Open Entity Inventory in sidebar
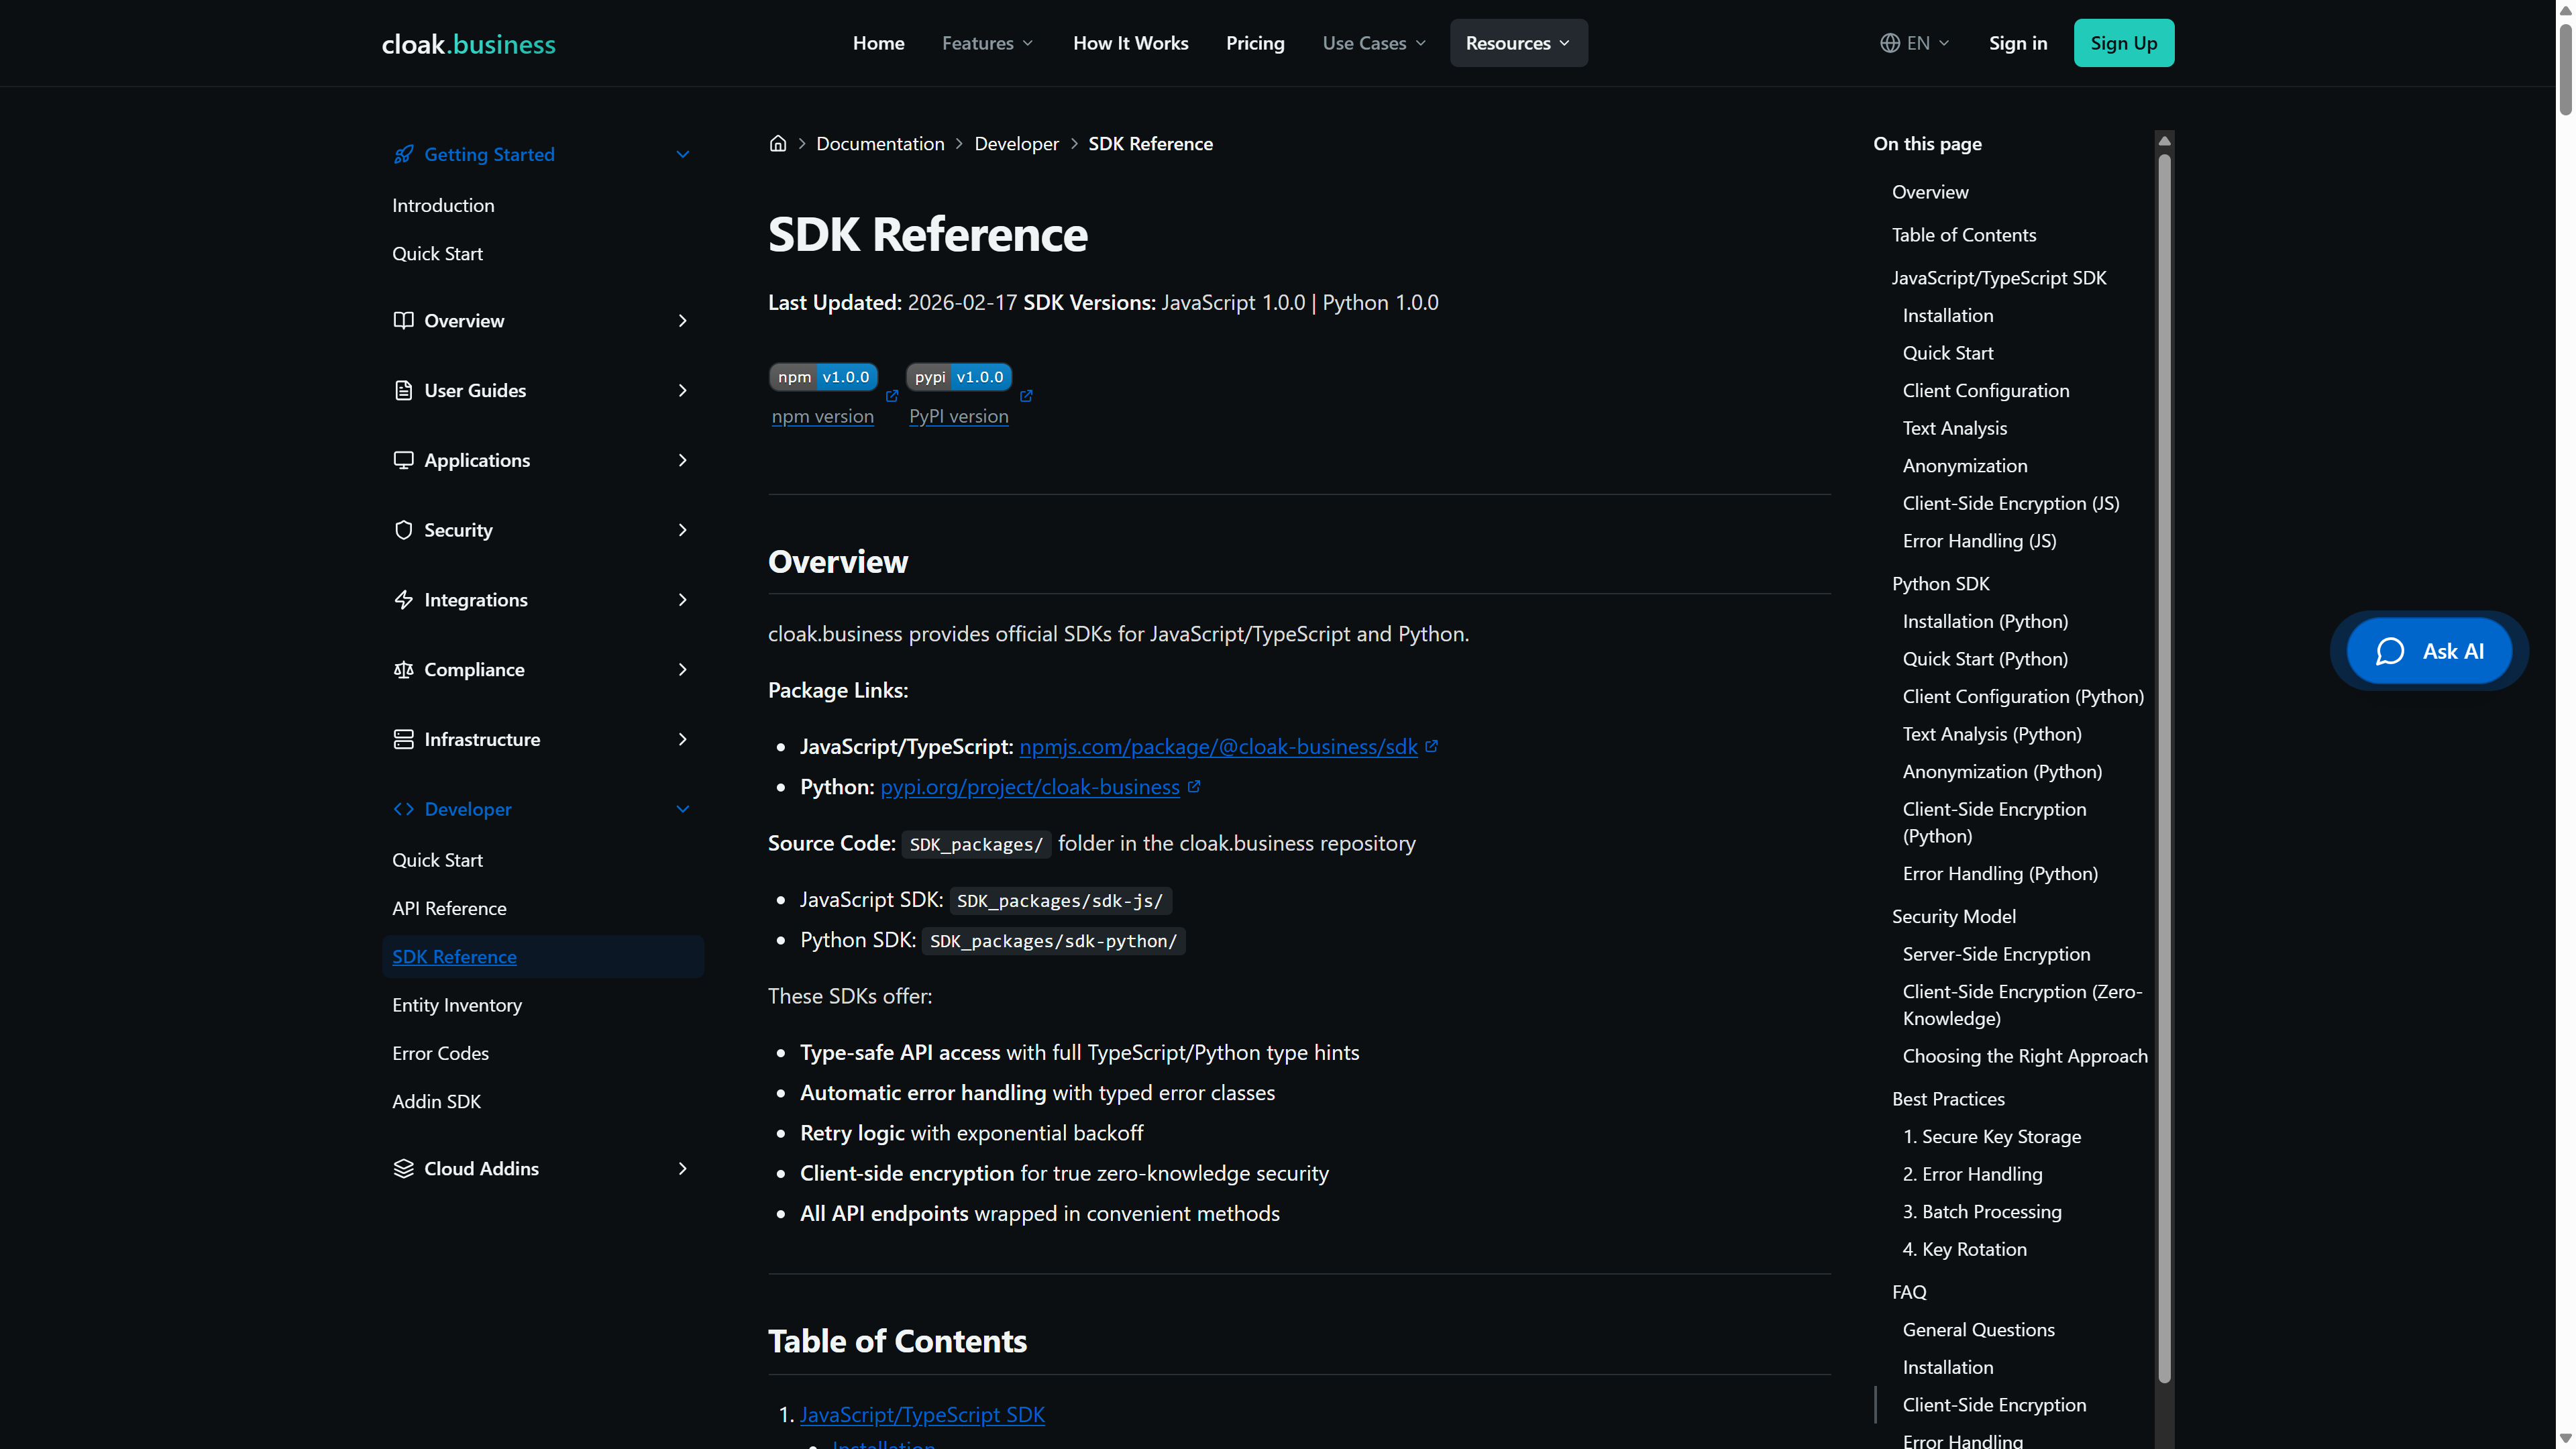Screen dimensions: 2576x1449 457,1005
